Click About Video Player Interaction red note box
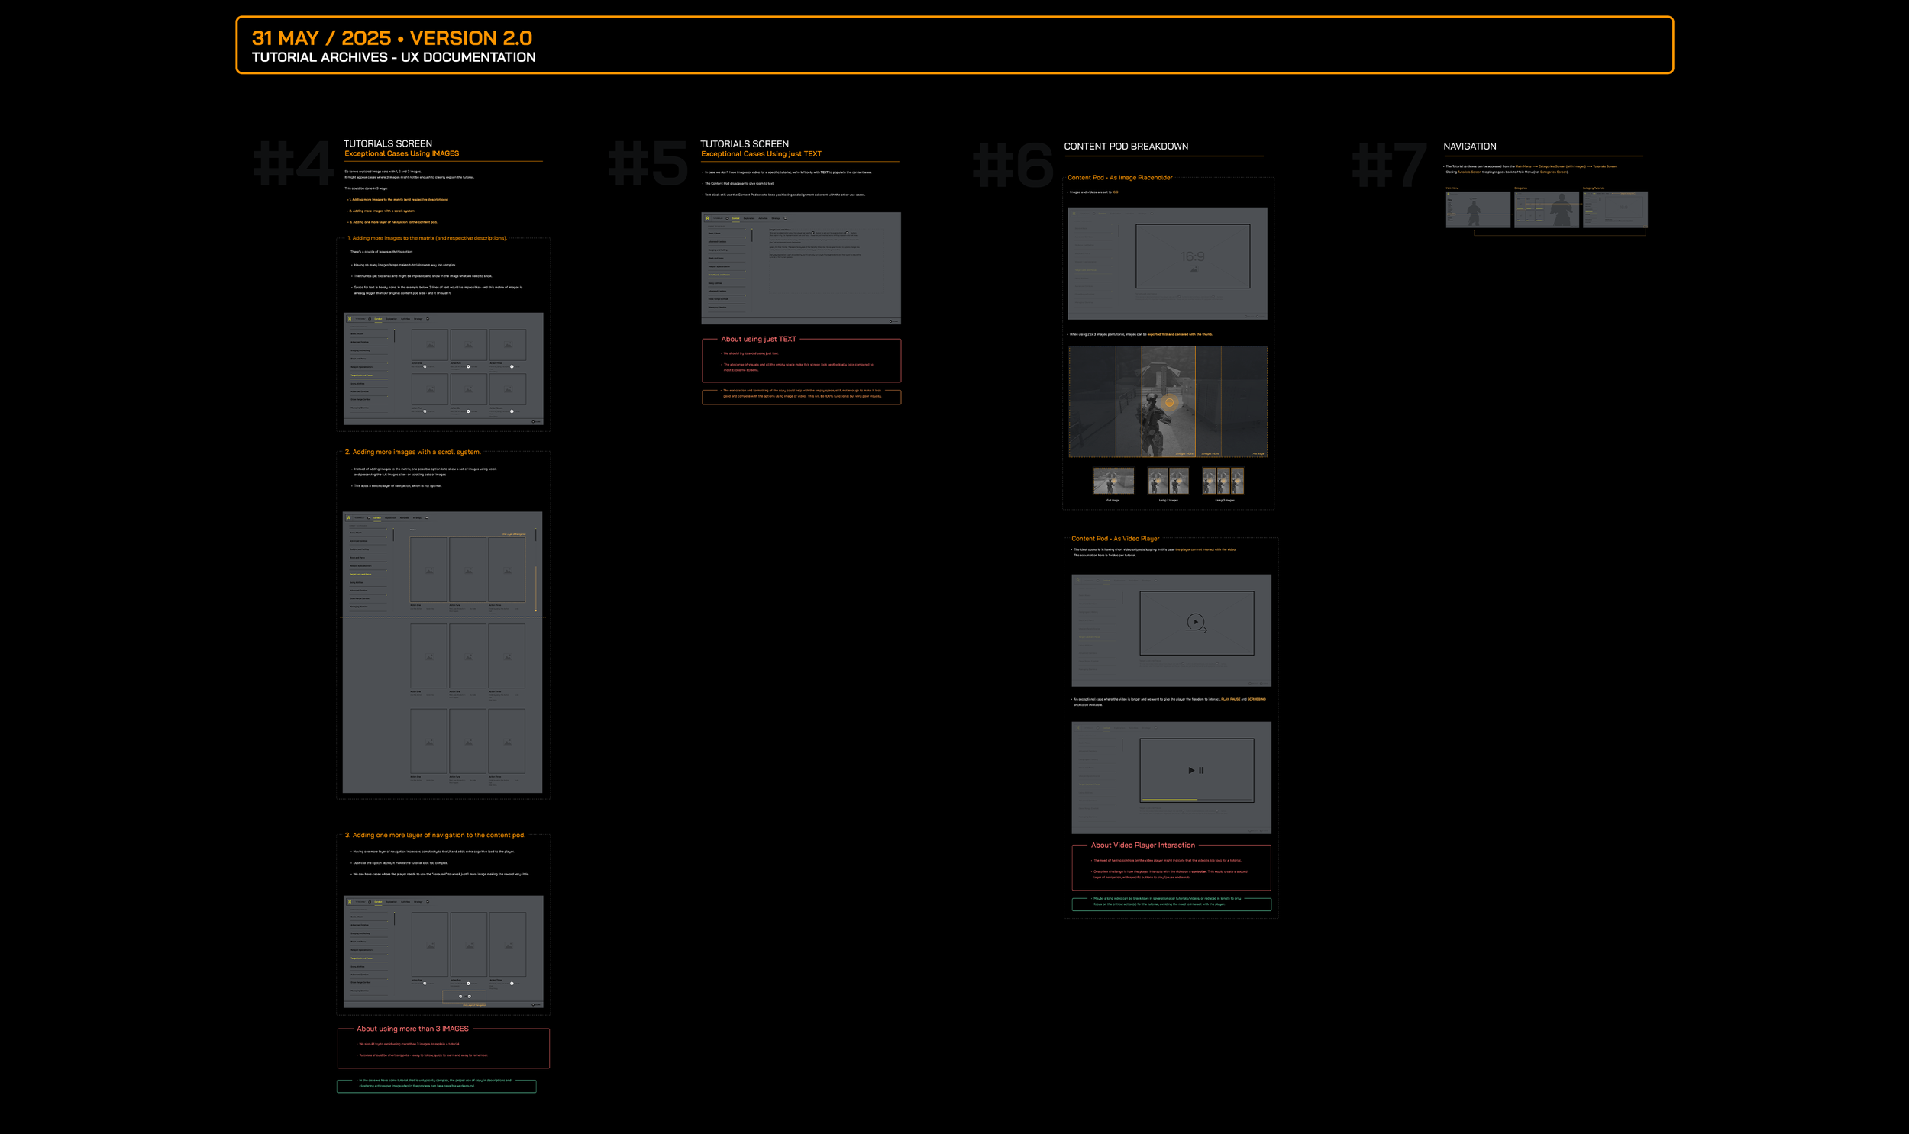This screenshot has height=1134, width=1909. (x=1171, y=868)
